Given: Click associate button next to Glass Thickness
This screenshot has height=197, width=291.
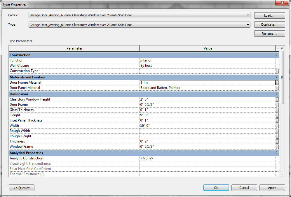Looking at the screenshot, I should point(277,110).
